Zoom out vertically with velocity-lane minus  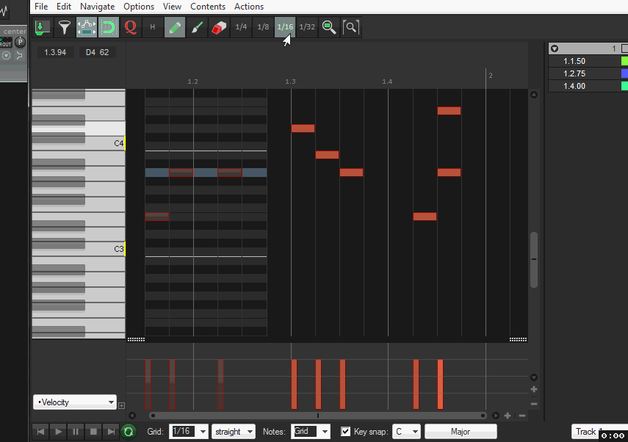click(x=534, y=404)
